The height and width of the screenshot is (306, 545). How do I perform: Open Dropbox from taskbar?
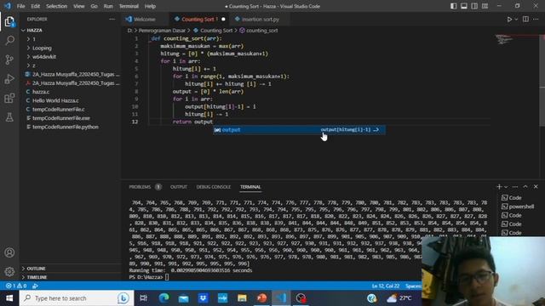click(x=203, y=298)
